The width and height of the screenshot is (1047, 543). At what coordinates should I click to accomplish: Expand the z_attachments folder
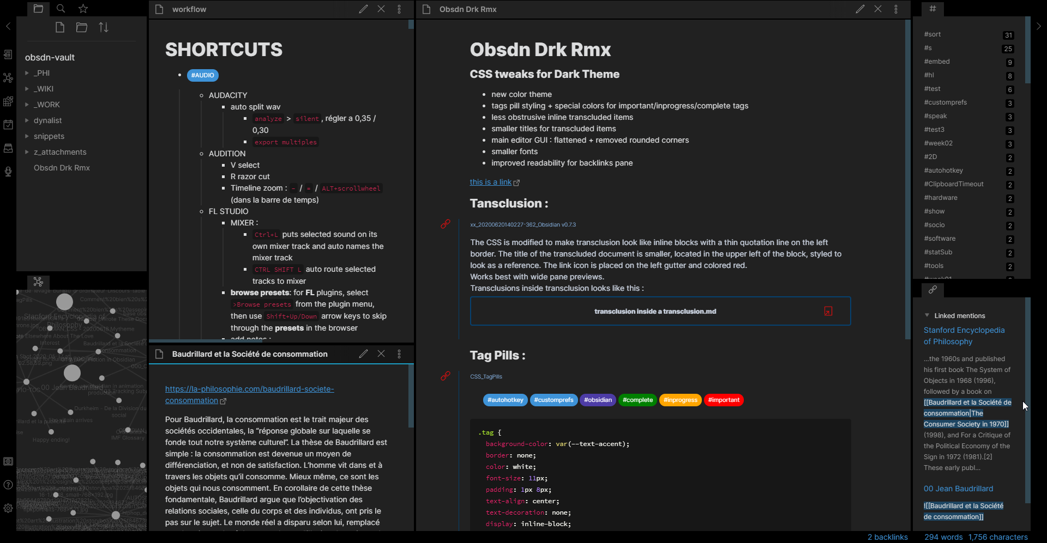pyautogui.click(x=27, y=152)
